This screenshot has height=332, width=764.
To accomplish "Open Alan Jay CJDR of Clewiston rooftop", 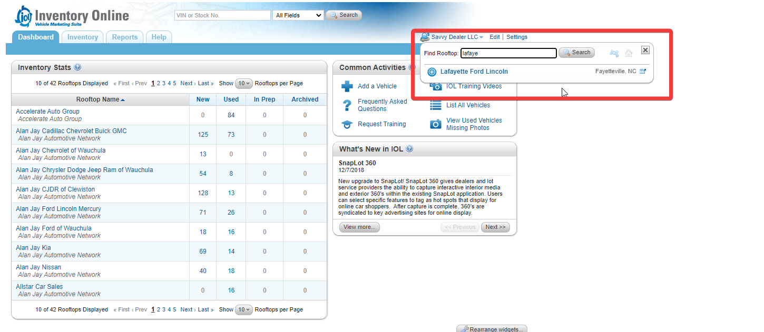I will pyautogui.click(x=55, y=189).
